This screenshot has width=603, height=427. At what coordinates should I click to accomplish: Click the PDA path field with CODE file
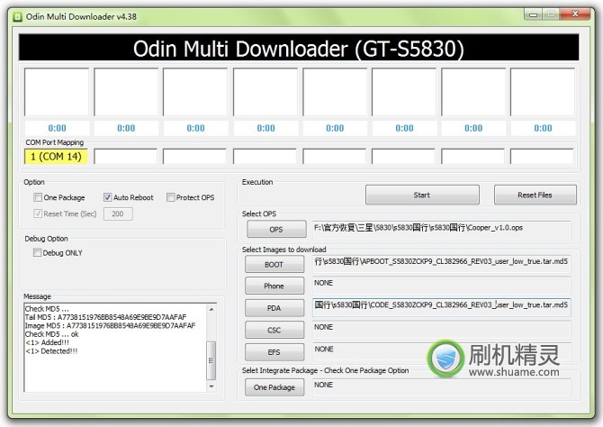[x=442, y=306]
